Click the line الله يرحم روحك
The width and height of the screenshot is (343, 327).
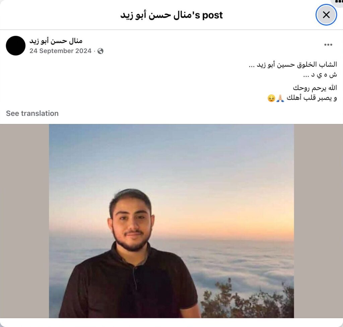point(315,88)
